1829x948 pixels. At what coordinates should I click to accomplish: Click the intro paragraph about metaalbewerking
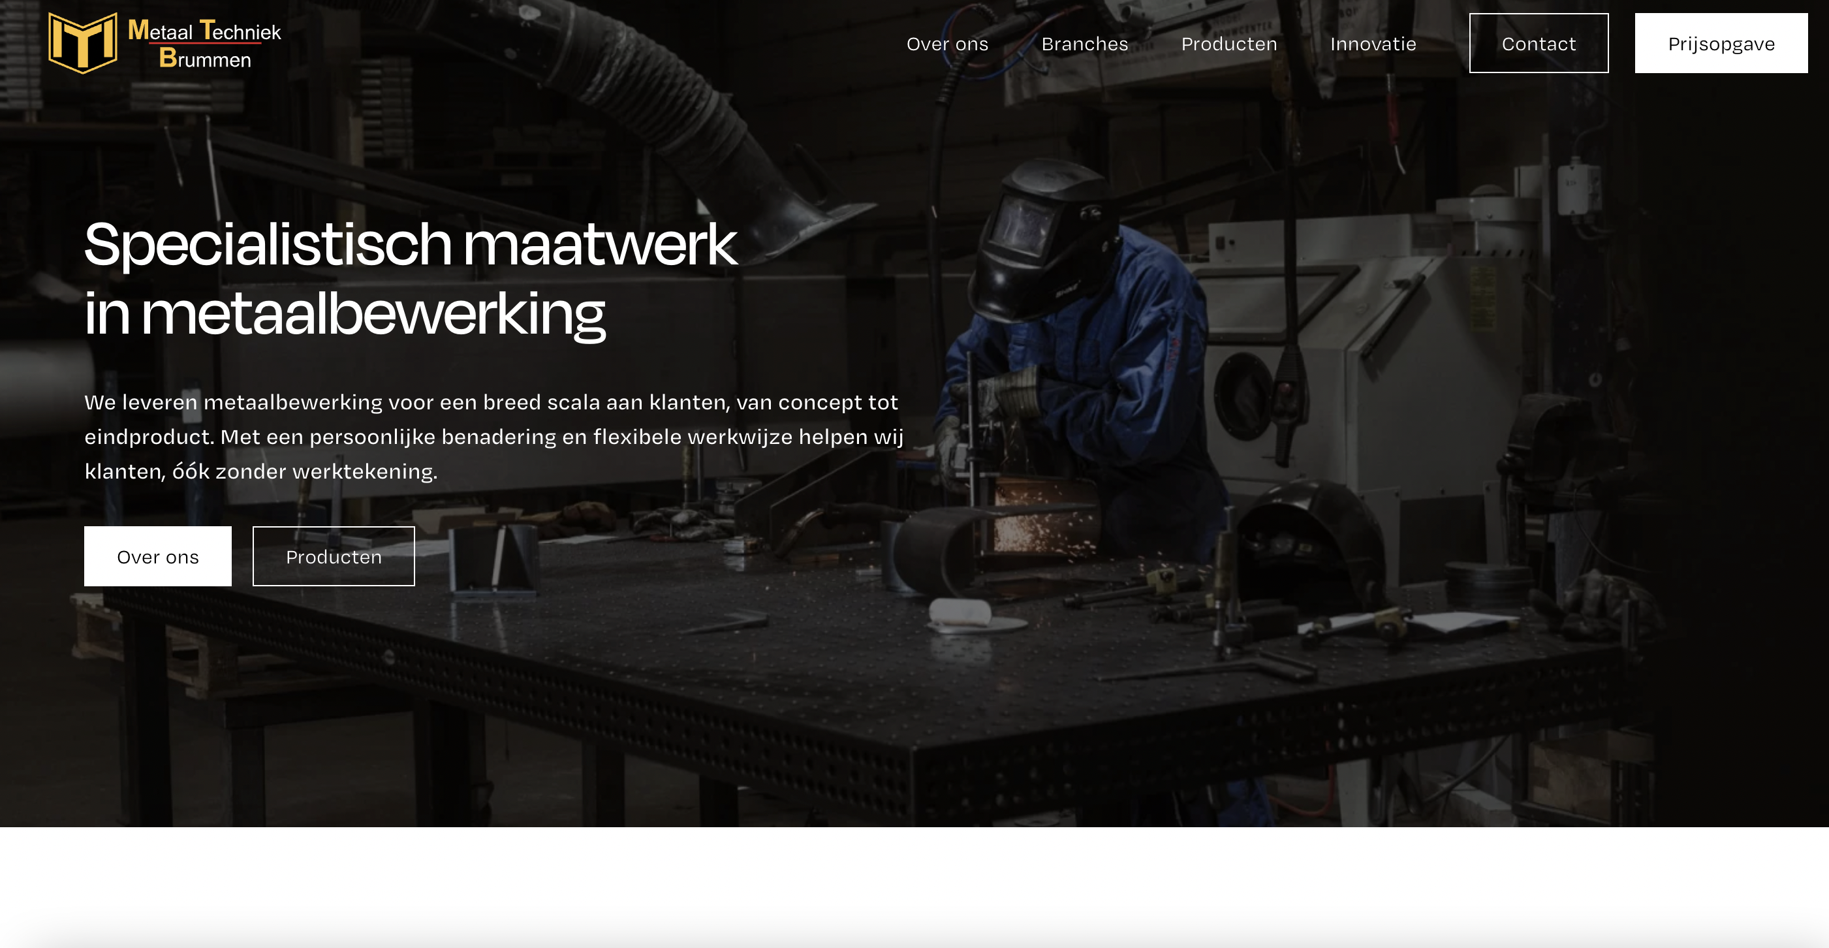(x=493, y=436)
